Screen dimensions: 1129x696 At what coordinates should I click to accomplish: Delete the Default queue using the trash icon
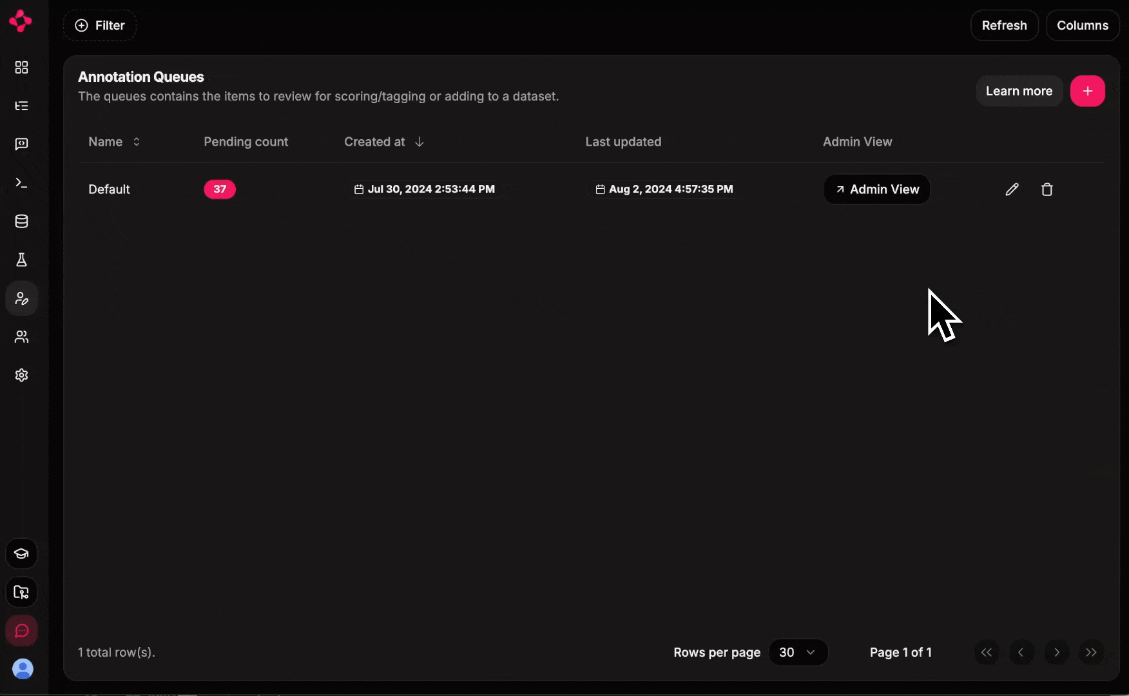tap(1047, 189)
